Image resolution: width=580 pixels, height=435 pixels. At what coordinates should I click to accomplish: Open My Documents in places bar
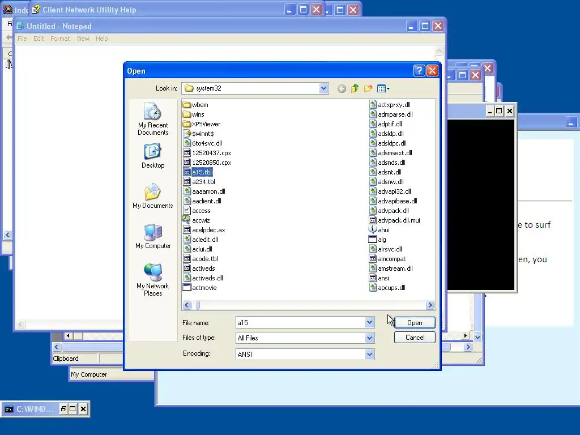(x=153, y=196)
